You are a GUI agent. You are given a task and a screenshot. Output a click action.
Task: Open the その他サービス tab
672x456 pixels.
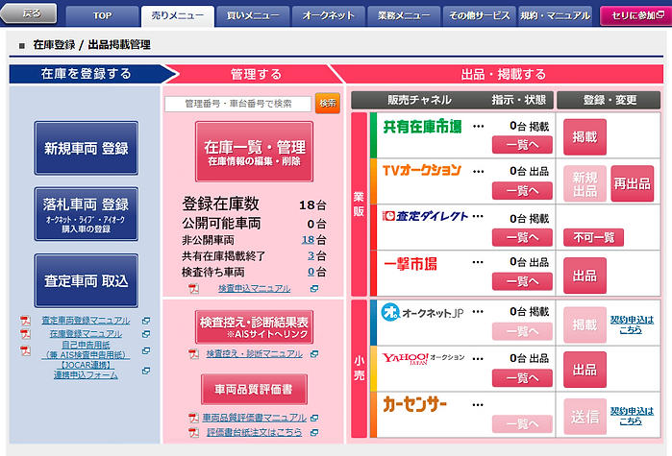pyautogui.click(x=479, y=15)
